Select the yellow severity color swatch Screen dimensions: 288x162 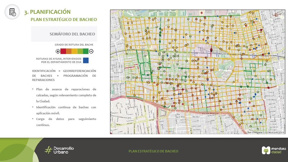click(x=74, y=51)
